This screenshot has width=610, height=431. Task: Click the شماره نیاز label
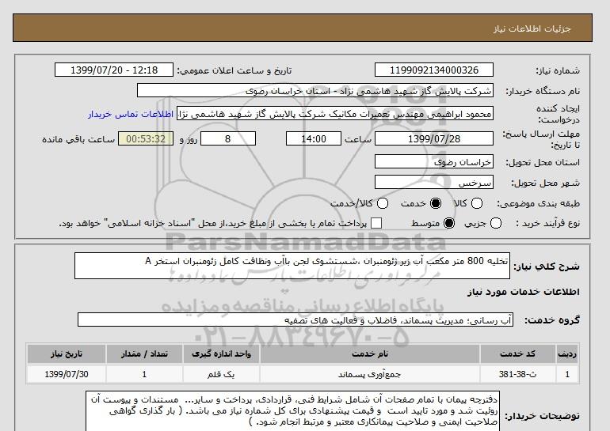click(x=558, y=70)
